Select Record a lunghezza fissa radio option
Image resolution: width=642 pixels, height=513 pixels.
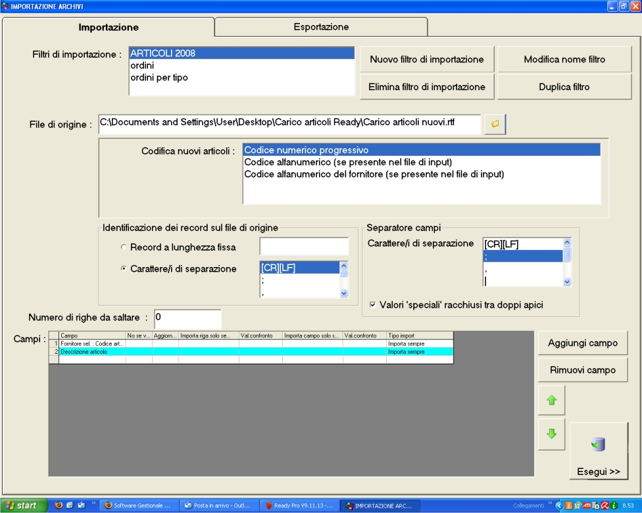coord(124,247)
